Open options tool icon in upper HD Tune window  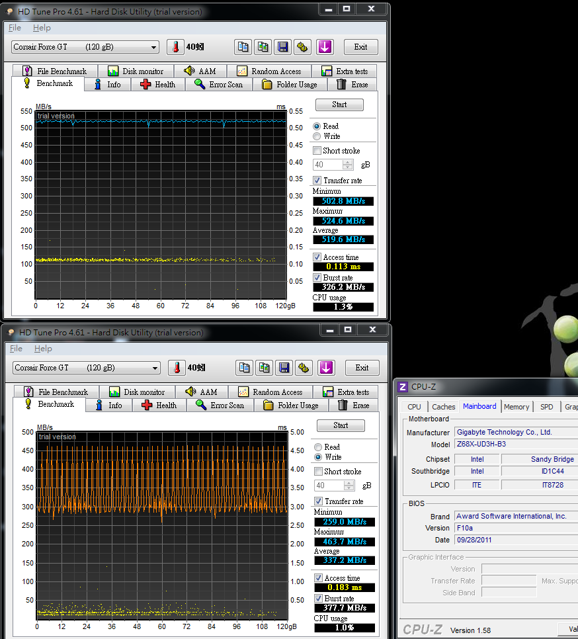point(303,47)
